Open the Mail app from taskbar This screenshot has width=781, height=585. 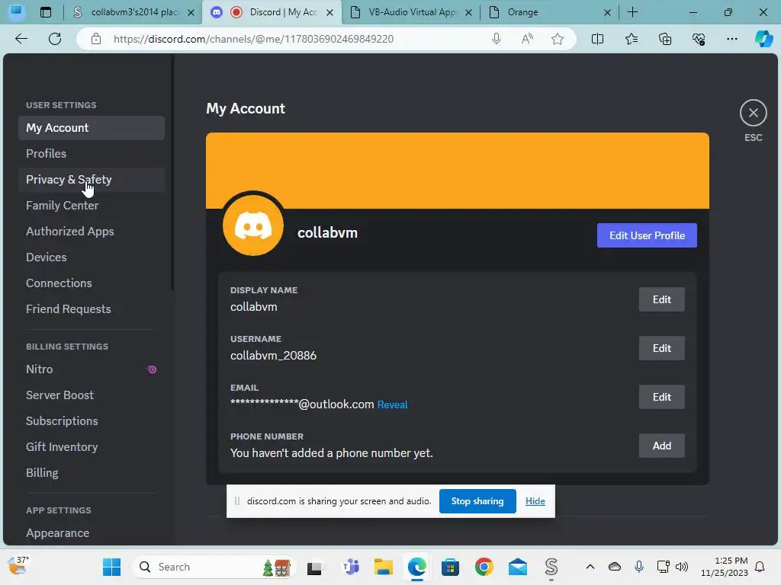[x=518, y=567]
